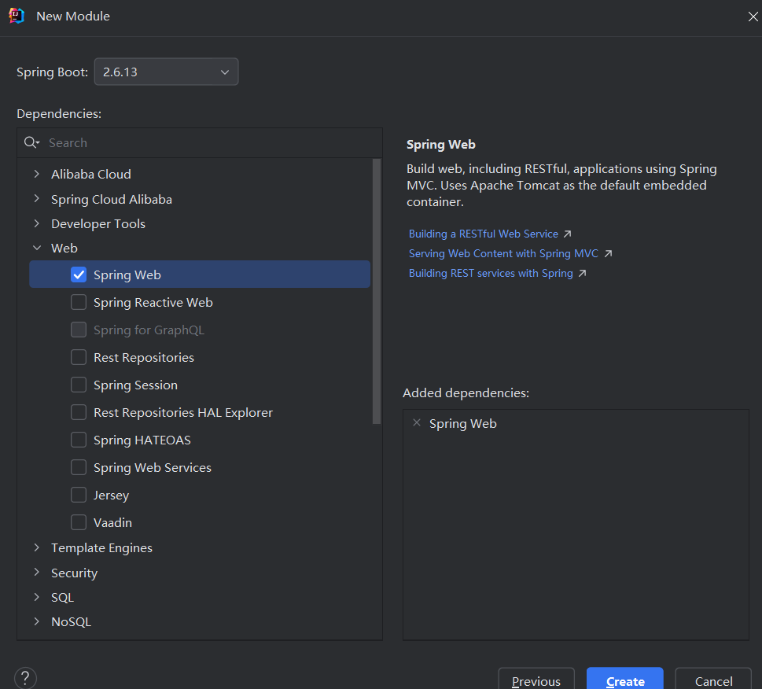
Task: Click the Create button
Action: [x=625, y=680]
